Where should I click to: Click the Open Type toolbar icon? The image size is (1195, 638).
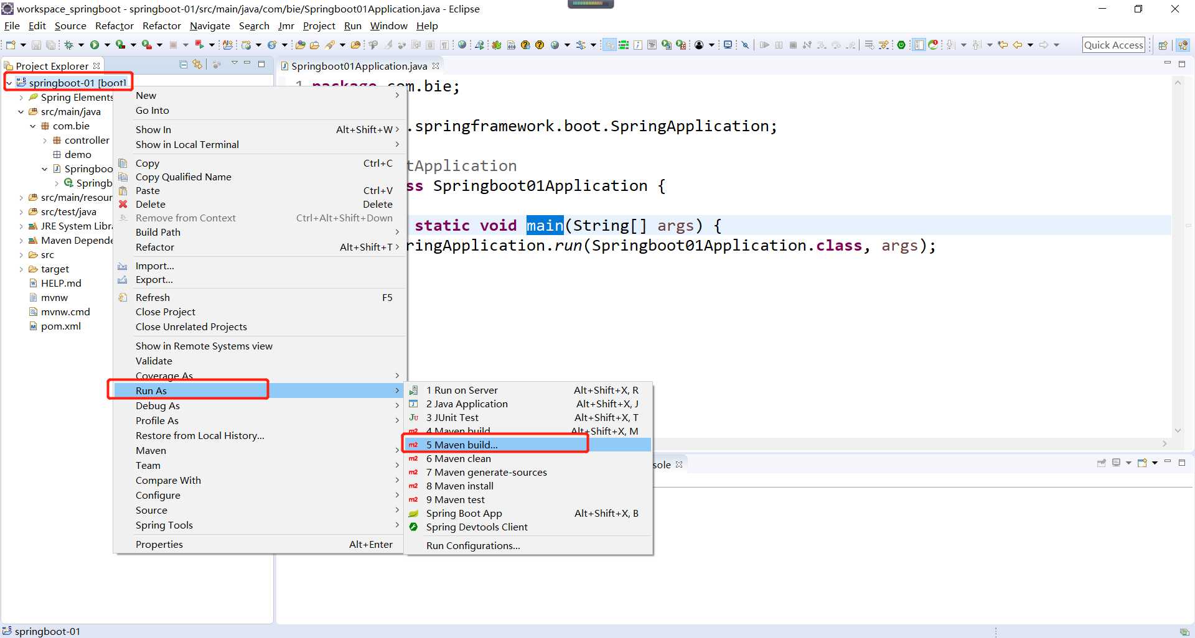(x=300, y=45)
